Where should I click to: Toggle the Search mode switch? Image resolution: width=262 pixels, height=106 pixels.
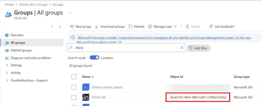(x=94, y=58)
